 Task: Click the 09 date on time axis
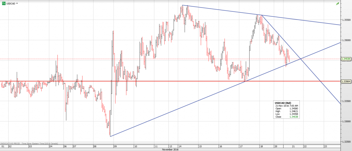[116, 146]
